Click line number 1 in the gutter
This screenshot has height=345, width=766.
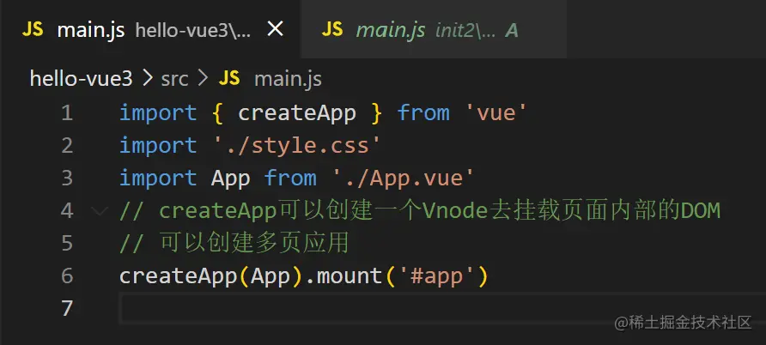pos(67,113)
